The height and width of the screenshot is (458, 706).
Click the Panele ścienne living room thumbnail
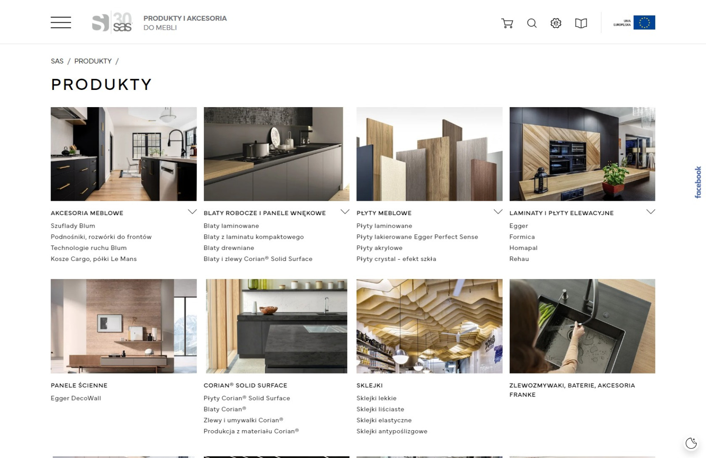pos(124,326)
